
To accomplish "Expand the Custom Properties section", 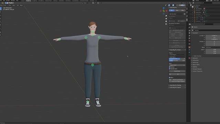I will click(x=197, y=71).
